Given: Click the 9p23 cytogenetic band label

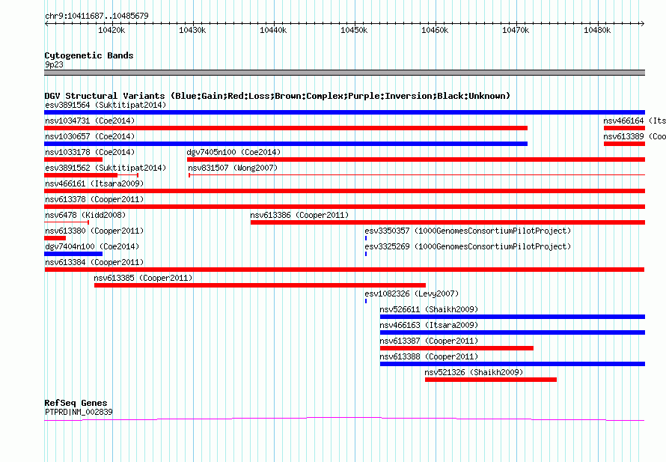Looking at the screenshot, I should [54, 64].
